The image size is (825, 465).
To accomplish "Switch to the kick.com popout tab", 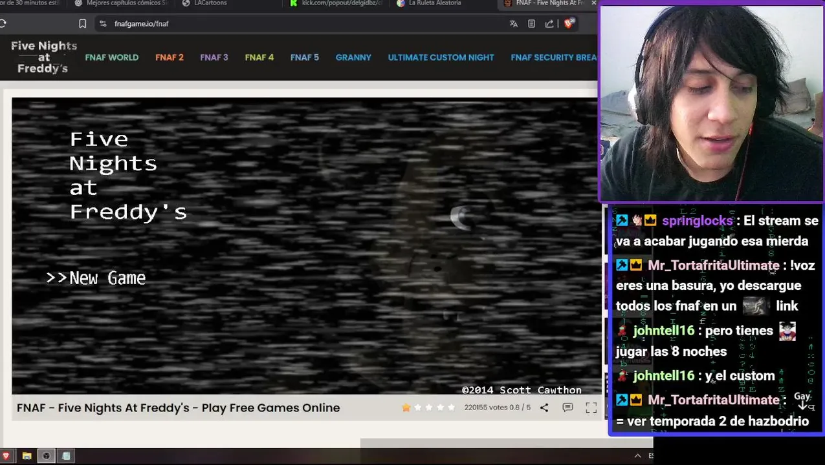I will tap(336, 3).
